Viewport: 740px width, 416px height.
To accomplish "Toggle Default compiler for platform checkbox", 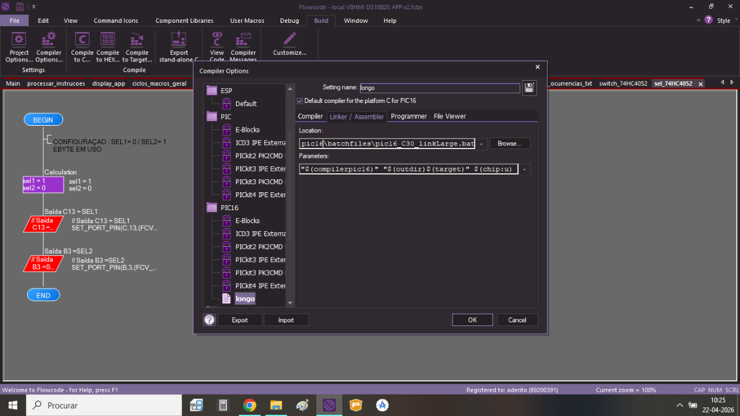I will [x=300, y=100].
